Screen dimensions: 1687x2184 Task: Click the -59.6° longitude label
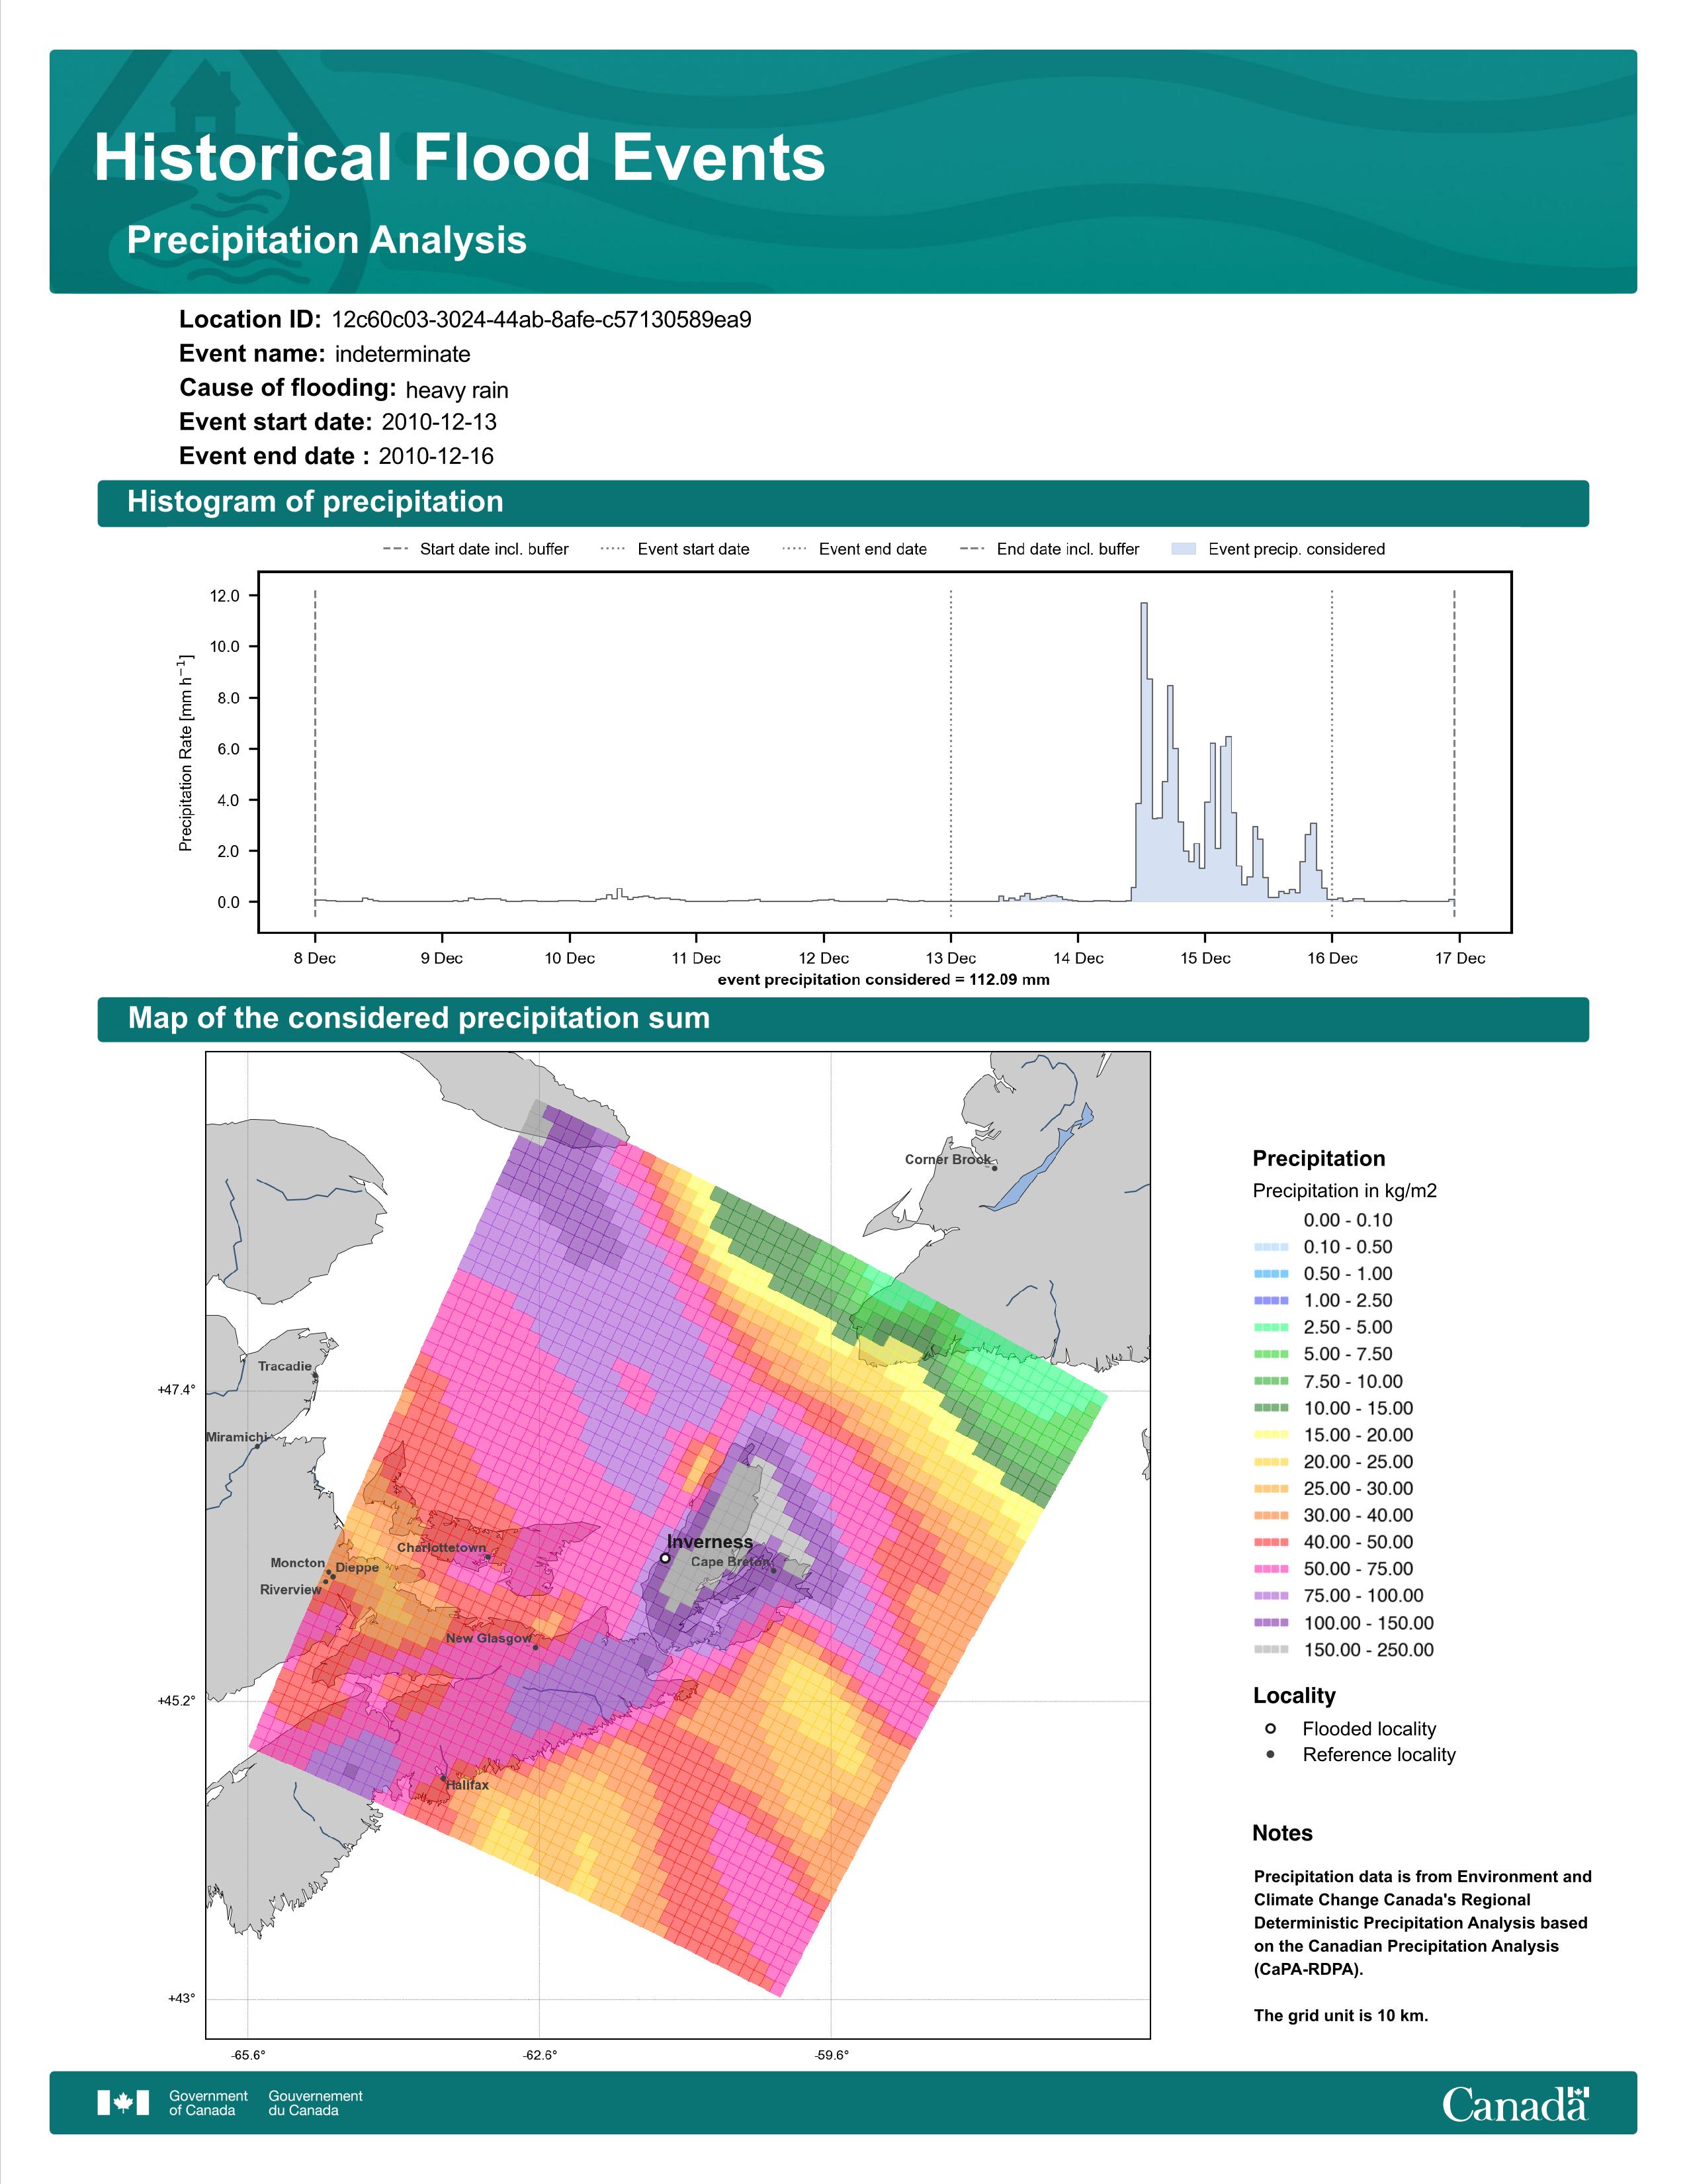[x=832, y=2056]
